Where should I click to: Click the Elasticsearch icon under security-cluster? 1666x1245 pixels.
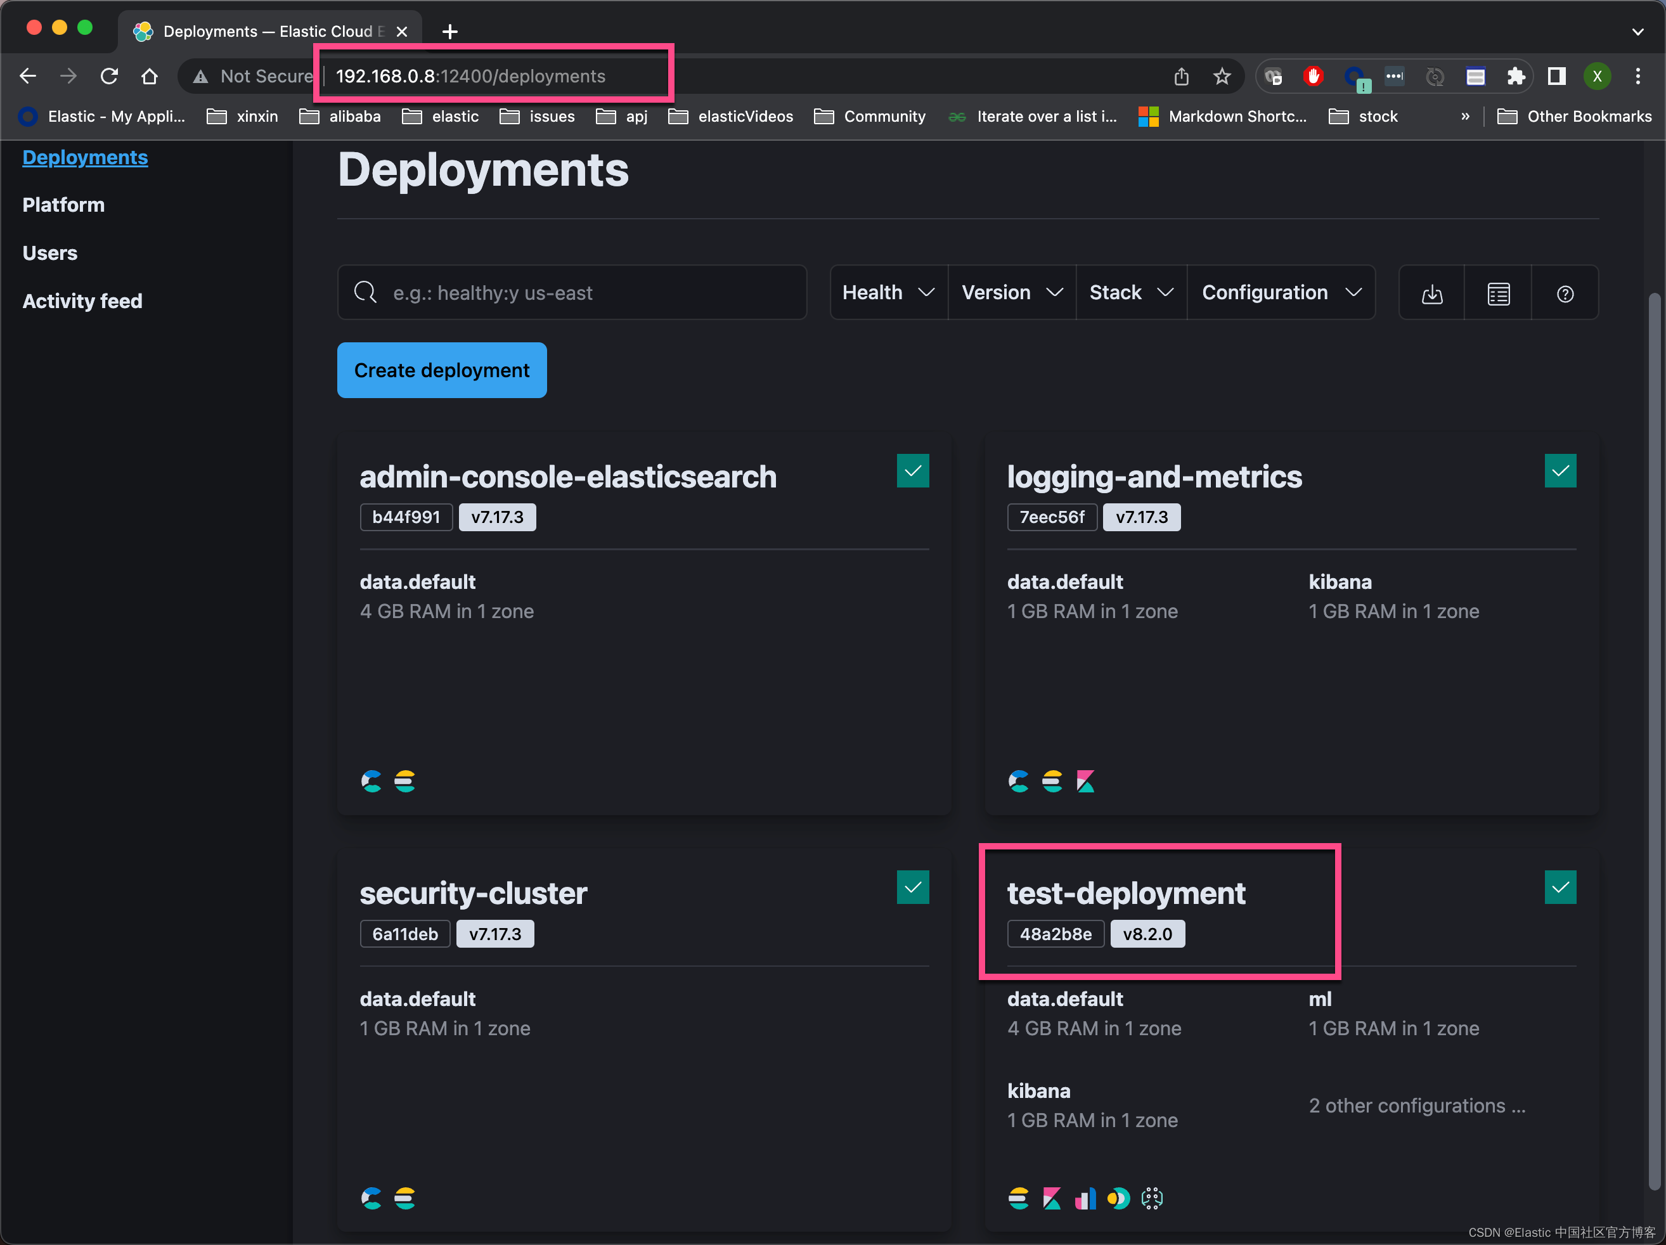[x=406, y=1198]
